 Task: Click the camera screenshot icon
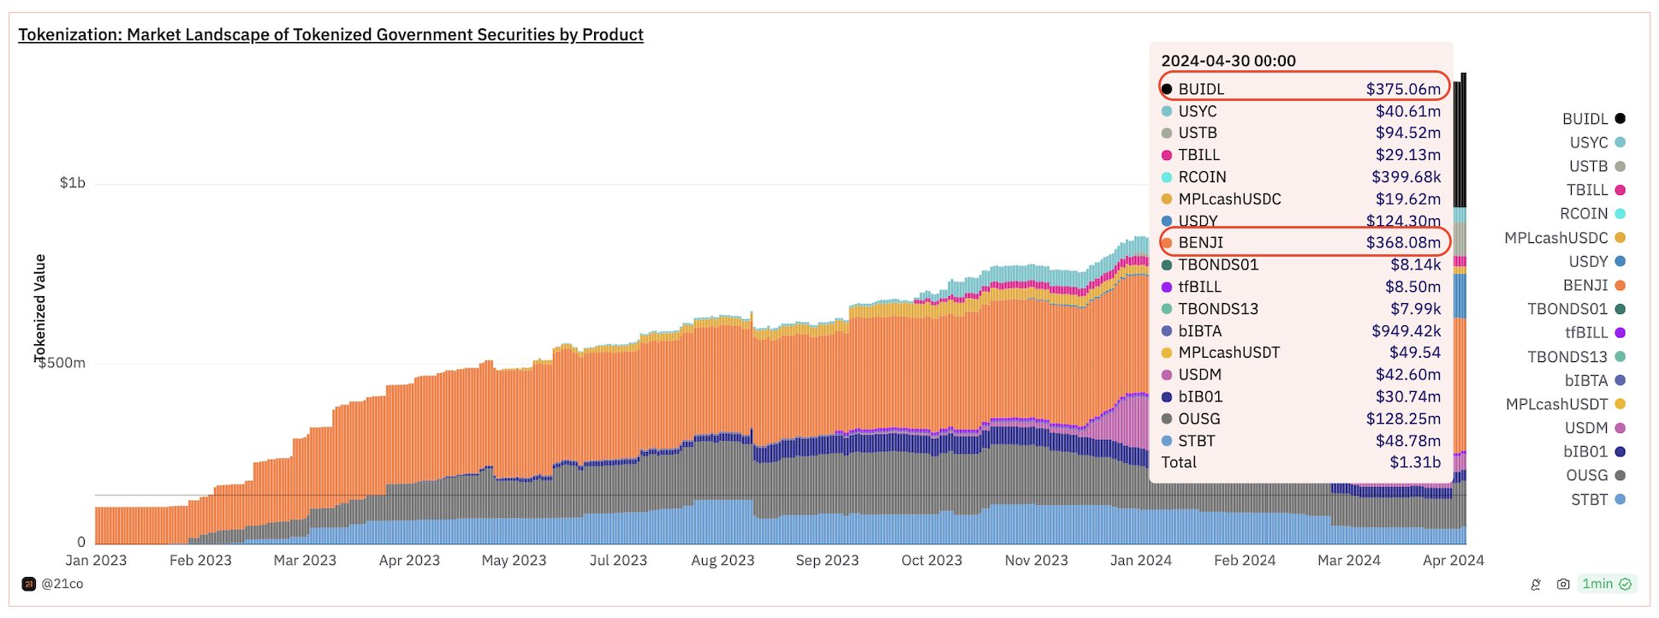[1563, 584]
